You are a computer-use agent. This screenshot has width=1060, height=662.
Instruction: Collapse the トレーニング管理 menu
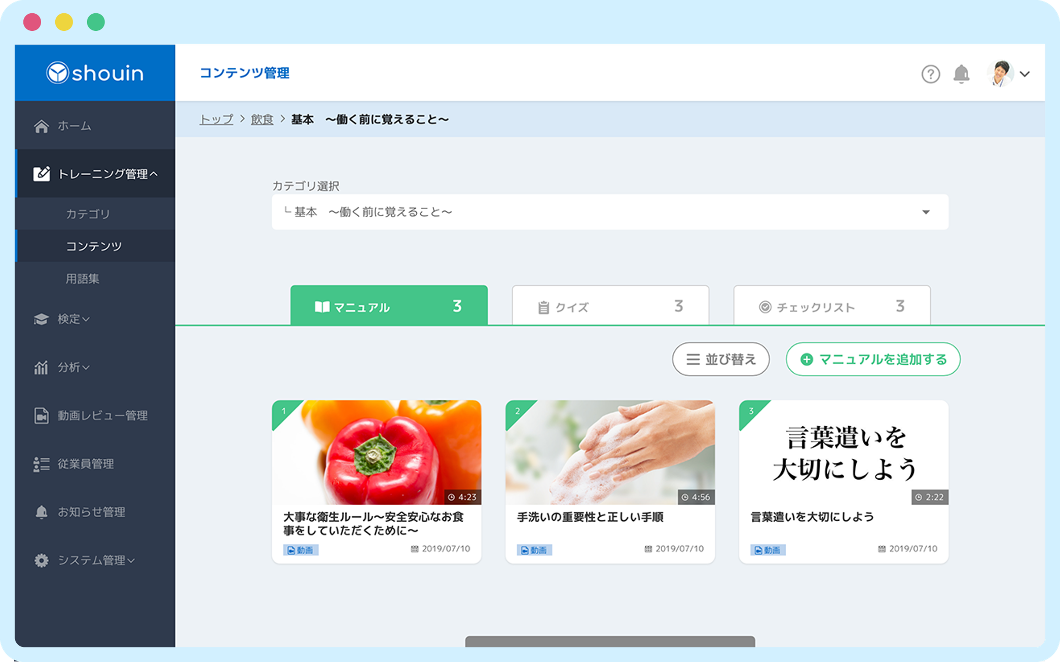point(107,174)
